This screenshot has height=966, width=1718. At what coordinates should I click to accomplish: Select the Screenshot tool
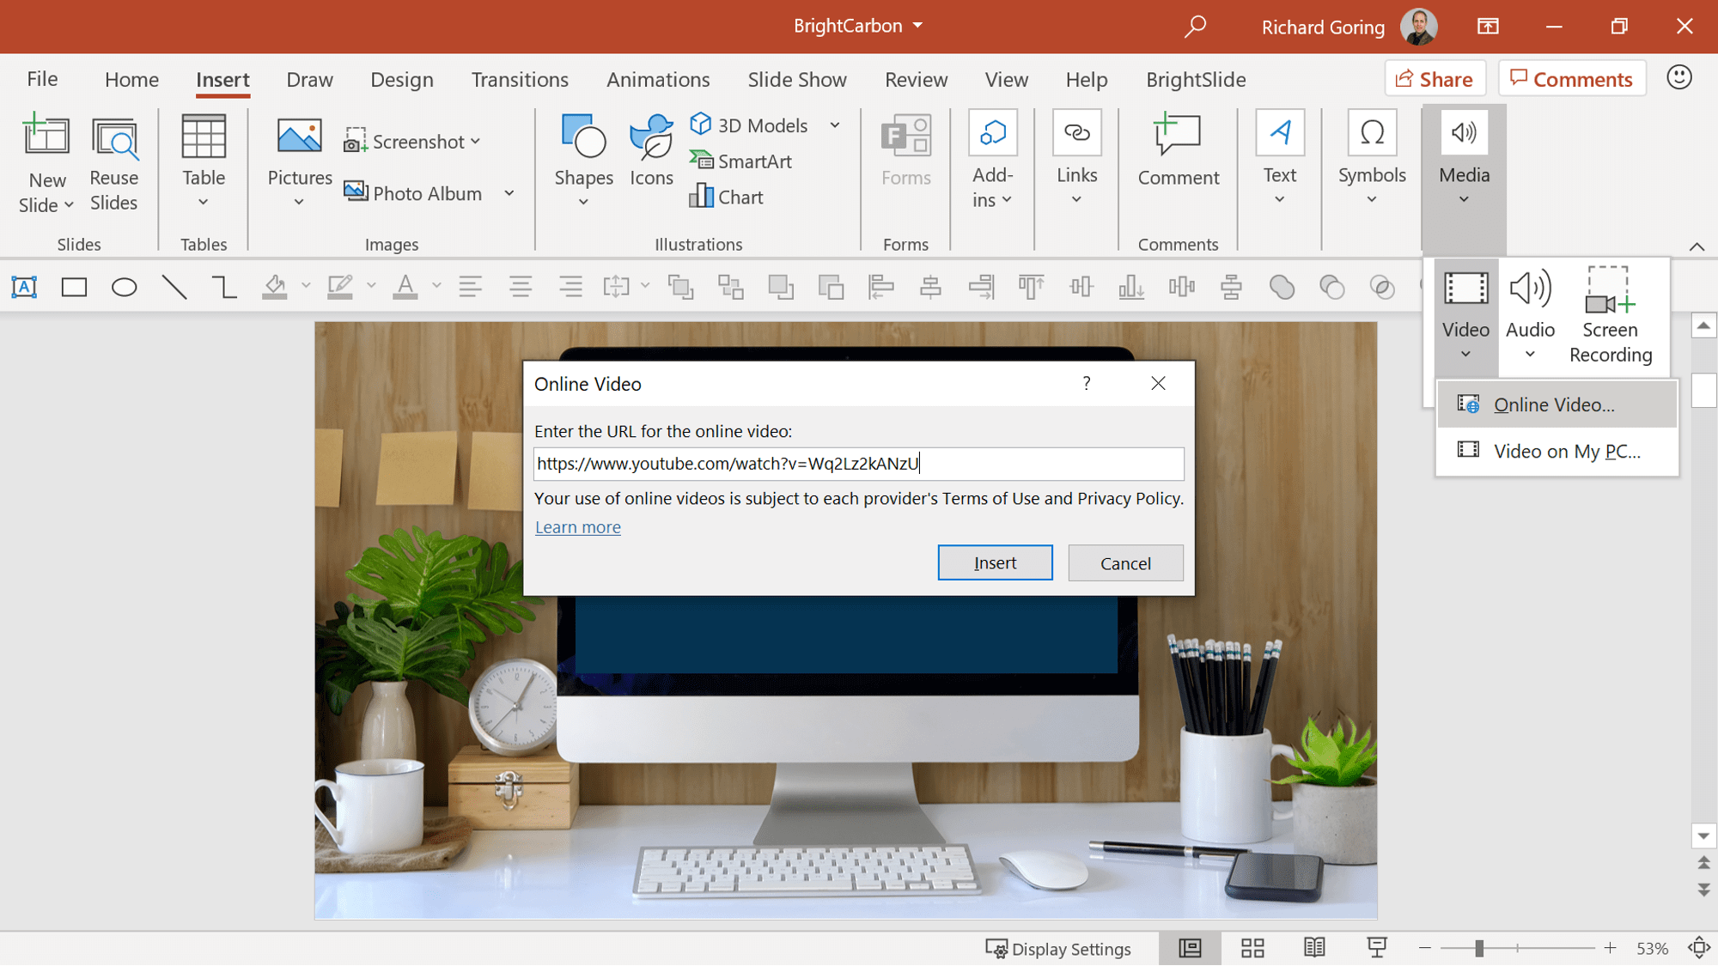413,140
